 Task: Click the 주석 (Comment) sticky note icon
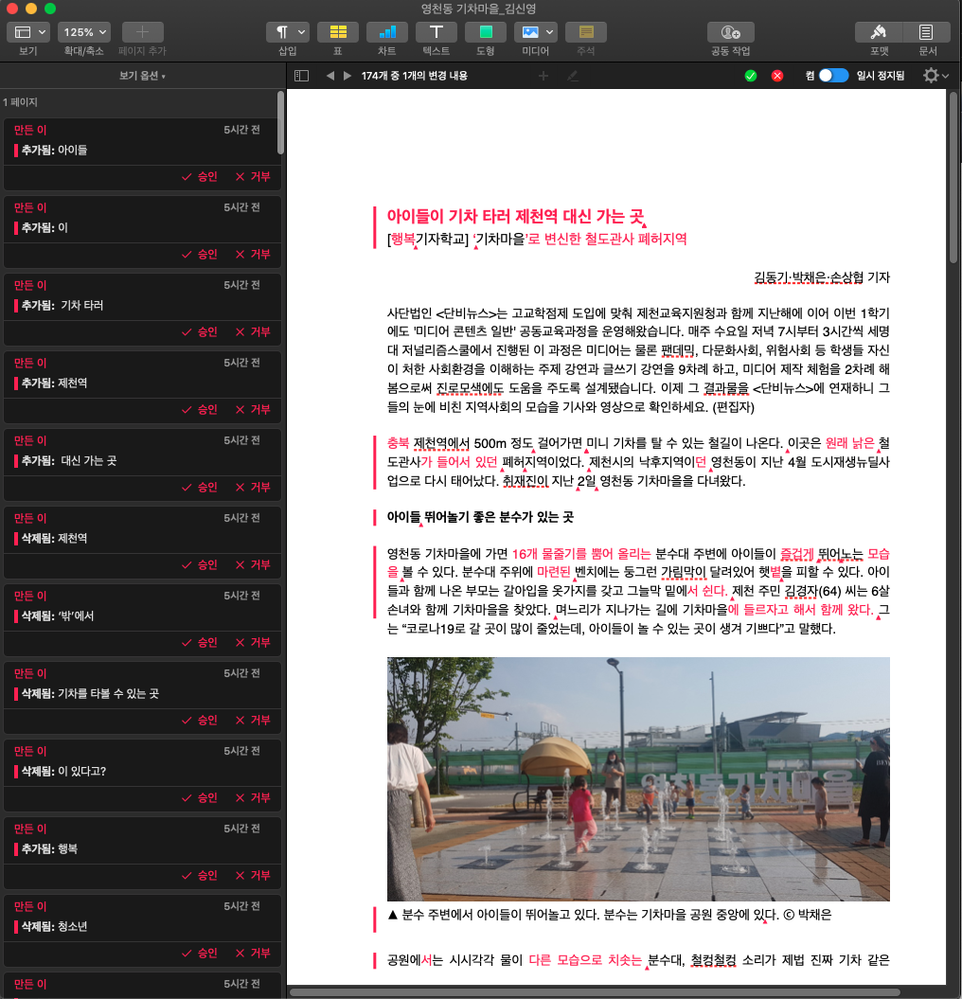click(x=586, y=32)
